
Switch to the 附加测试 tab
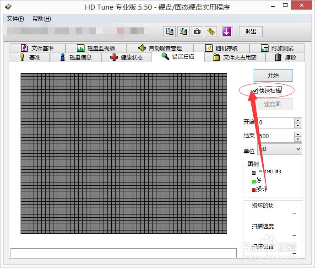pos(277,48)
